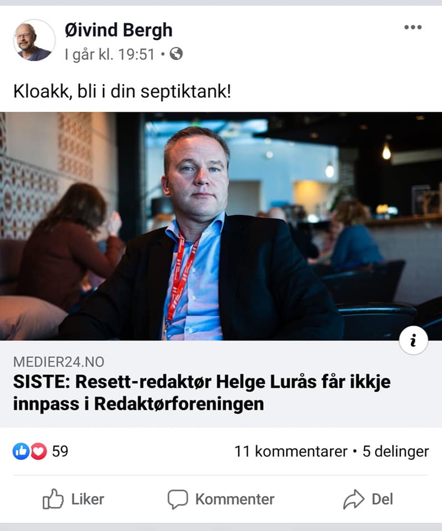Click the red heart reaction icon
The height and width of the screenshot is (531, 442).
click(39, 451)
